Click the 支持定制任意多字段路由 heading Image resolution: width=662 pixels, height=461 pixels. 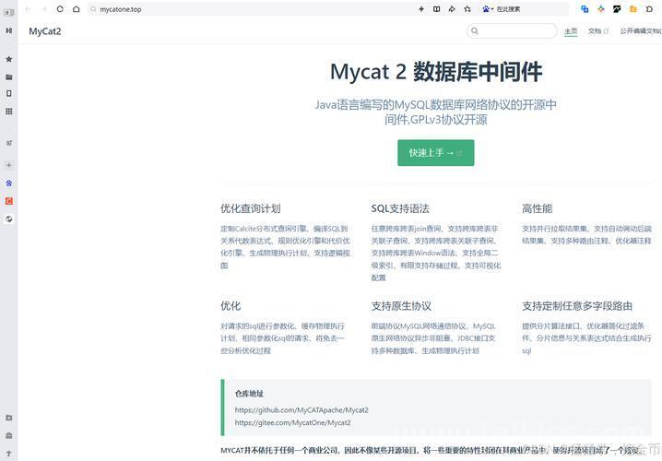pos(577,306)
